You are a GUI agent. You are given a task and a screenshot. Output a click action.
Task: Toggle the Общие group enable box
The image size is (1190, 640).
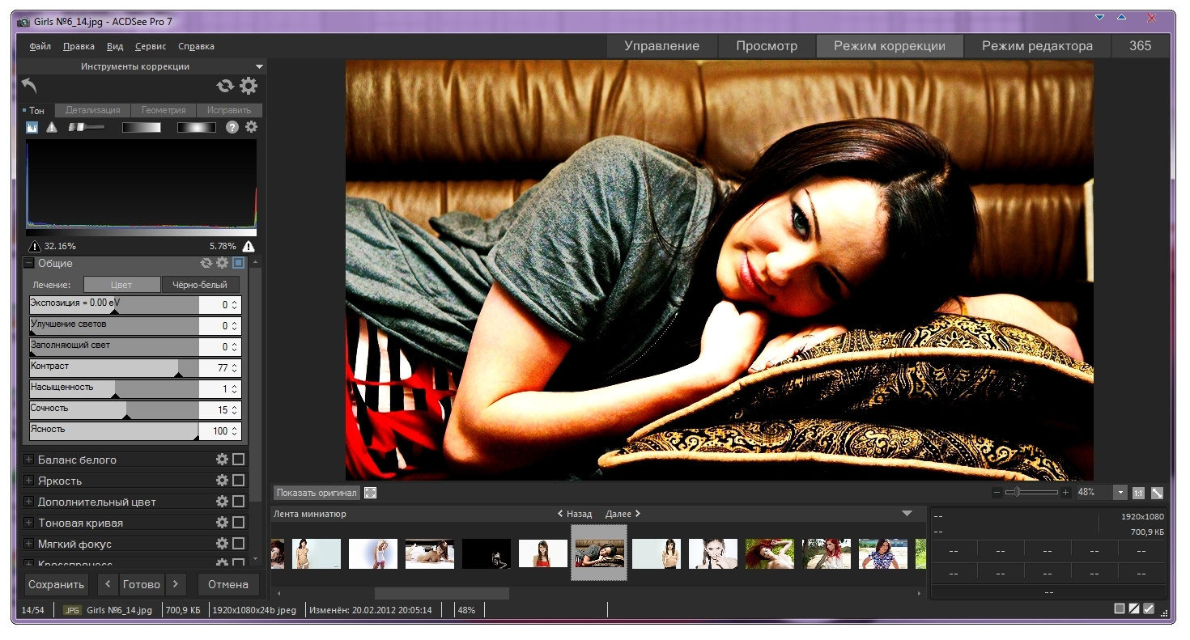pyautogui.click(x=238, y=263)
